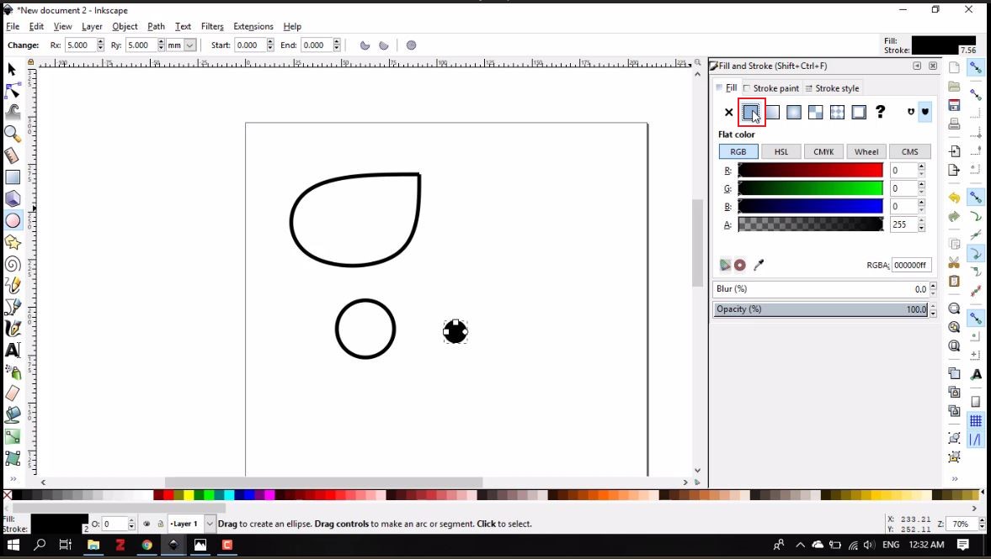Select the Paint bucket tool
The width and height of the screenshot is (991, 559).
[x=13, y=414]
